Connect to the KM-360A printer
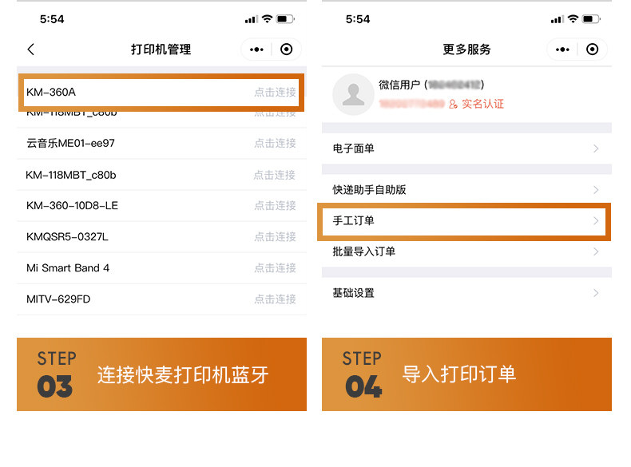This screenshot has width=631, height=467. point(275,93)
